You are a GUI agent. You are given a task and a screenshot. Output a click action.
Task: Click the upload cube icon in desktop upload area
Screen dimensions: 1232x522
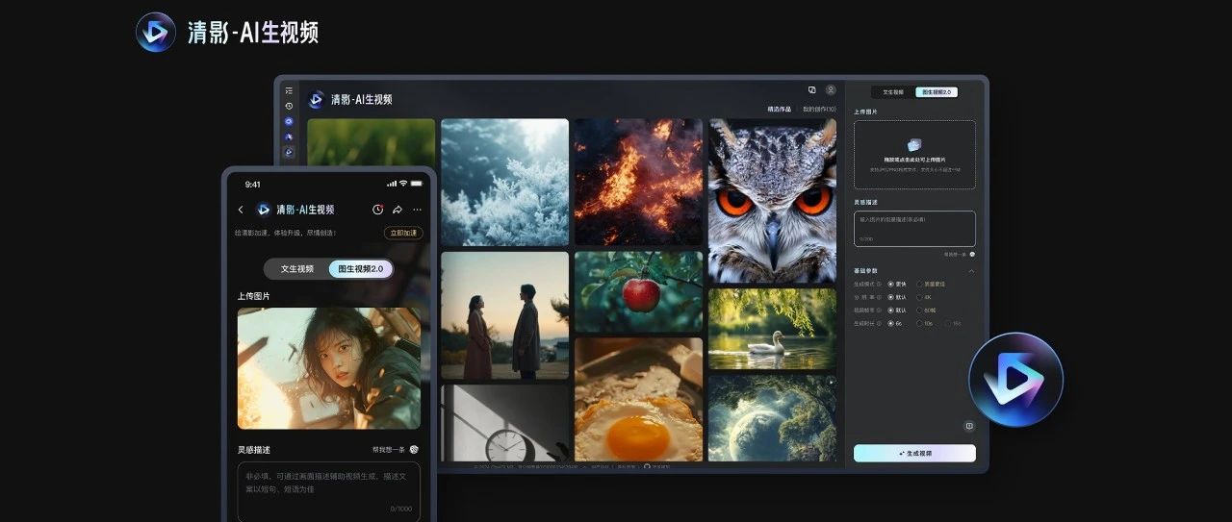(x=914, y=144)
